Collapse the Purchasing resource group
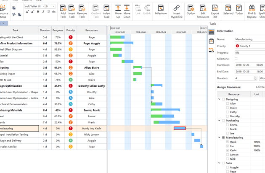Image resolution: width=265 pixels, height=173 pixels. (219, 121)
